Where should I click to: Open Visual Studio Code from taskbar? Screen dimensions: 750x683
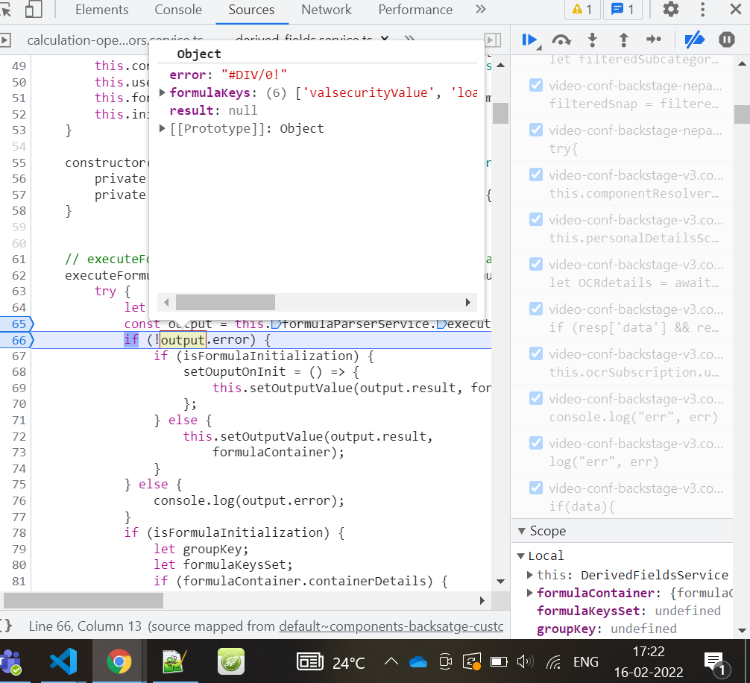pos(63,661)
